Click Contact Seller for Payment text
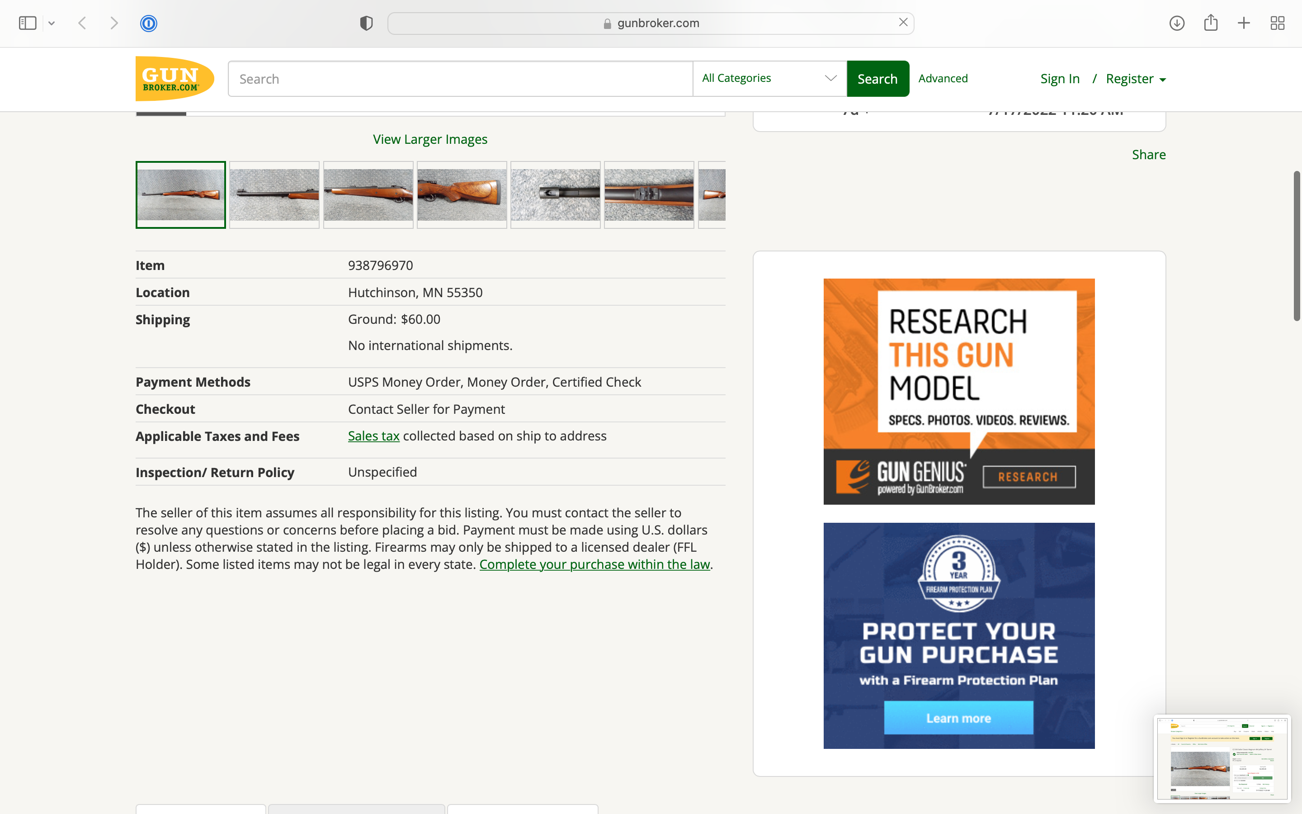Screen dimensions: 1302x814 [426, 409]
